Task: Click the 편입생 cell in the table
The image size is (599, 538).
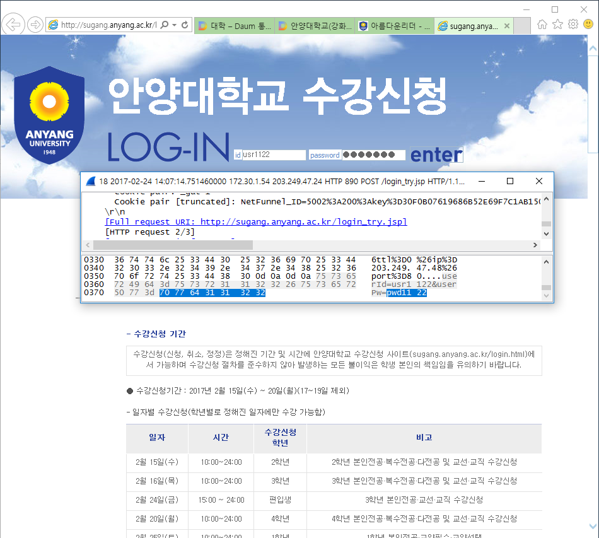Action: 280,500
